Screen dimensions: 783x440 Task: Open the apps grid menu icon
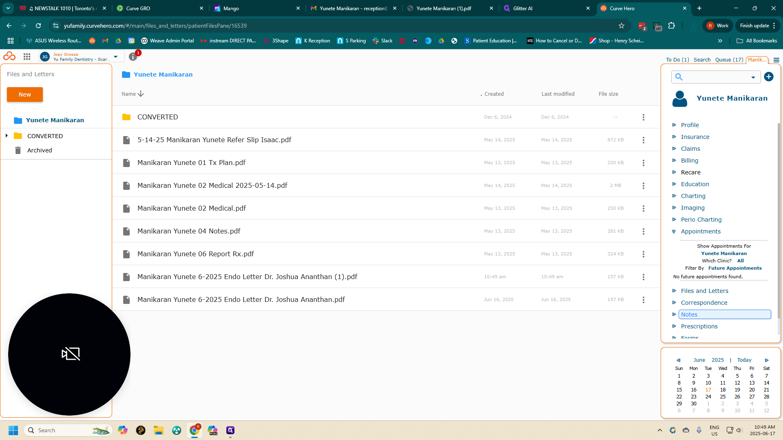[x=27, y=57]
